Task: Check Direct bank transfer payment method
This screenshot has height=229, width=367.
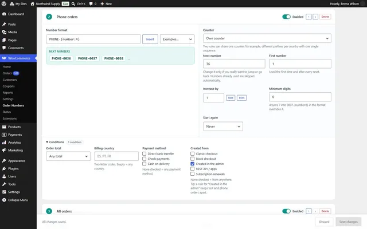Action: pos(144,154)
